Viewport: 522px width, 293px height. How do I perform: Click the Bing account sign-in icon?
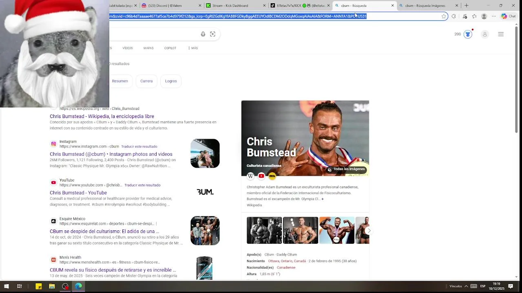[x=485, y=34]
